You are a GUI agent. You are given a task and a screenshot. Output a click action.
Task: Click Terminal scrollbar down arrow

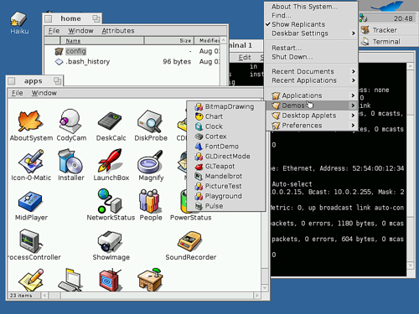pyautogui.click(x=410, y=265)
